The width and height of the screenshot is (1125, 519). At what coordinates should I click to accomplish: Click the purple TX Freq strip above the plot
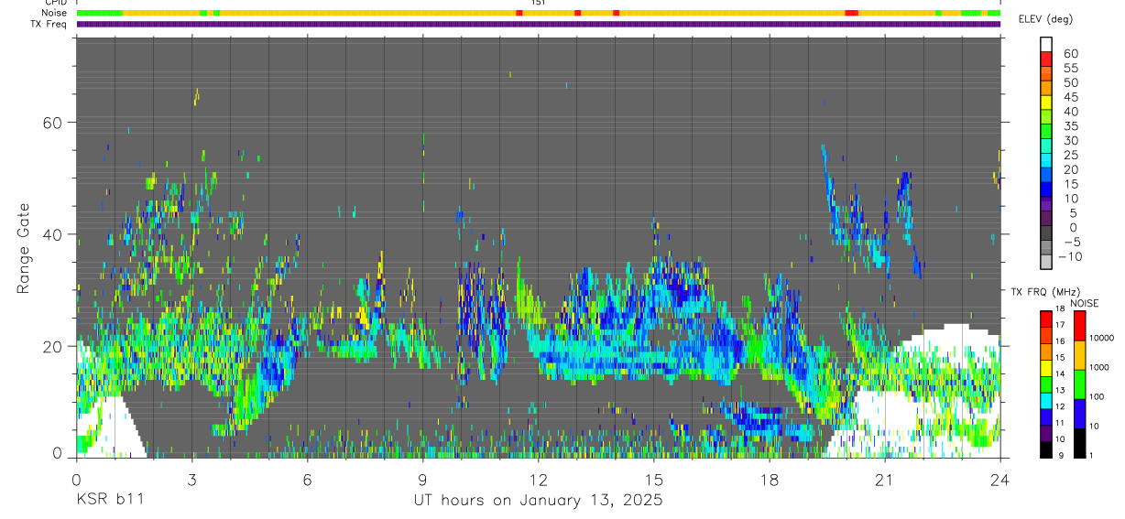pos(538,24)
